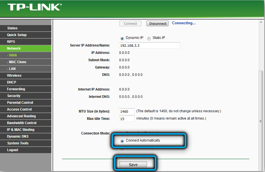Open the WPS page
Screen dimensions: 265x172
click(26, 42)
